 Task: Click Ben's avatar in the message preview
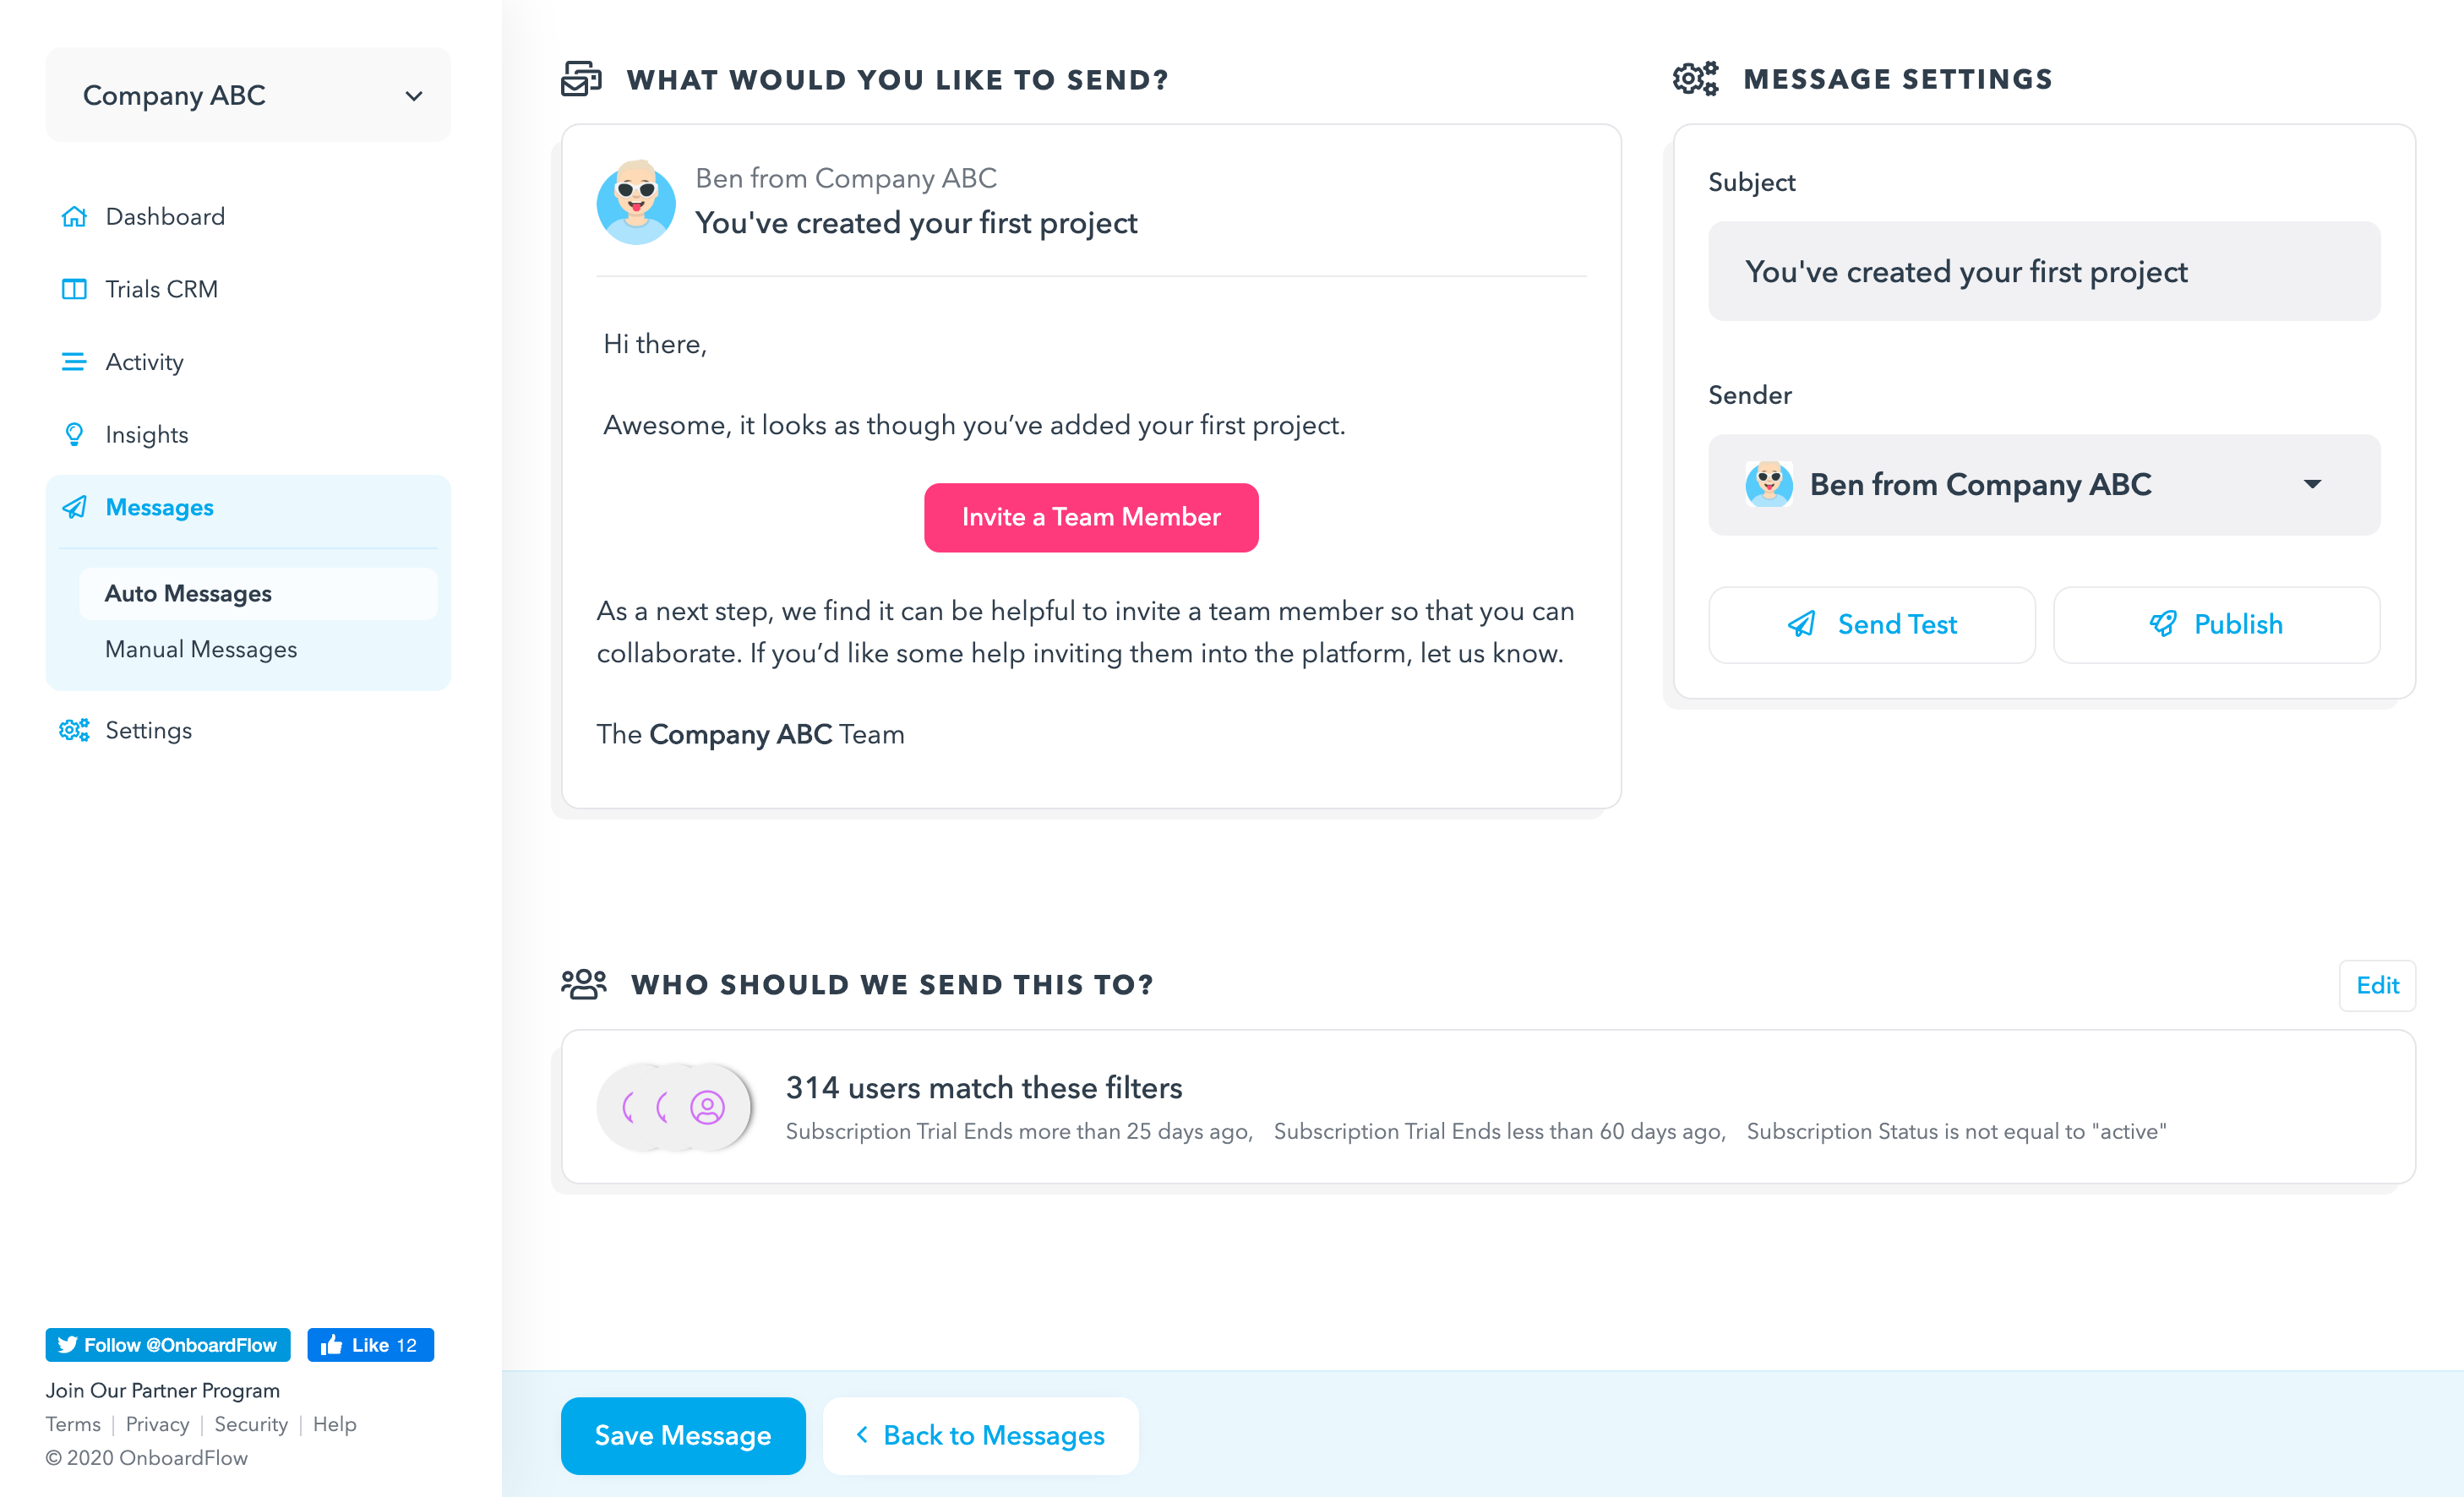click(x=636, y=201)
